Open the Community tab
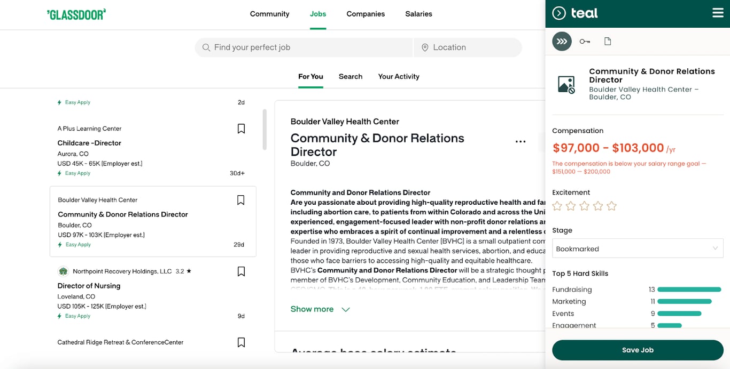The height and width of the screenshot is (369, 730). click(x=269, y=14)
